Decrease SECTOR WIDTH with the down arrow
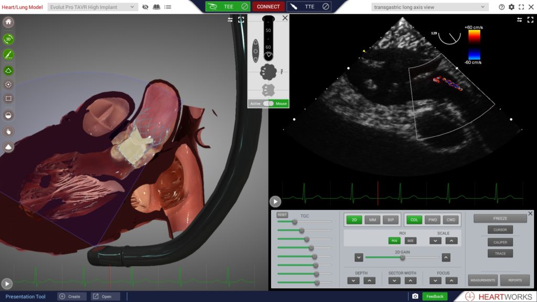 click(394, 281)
